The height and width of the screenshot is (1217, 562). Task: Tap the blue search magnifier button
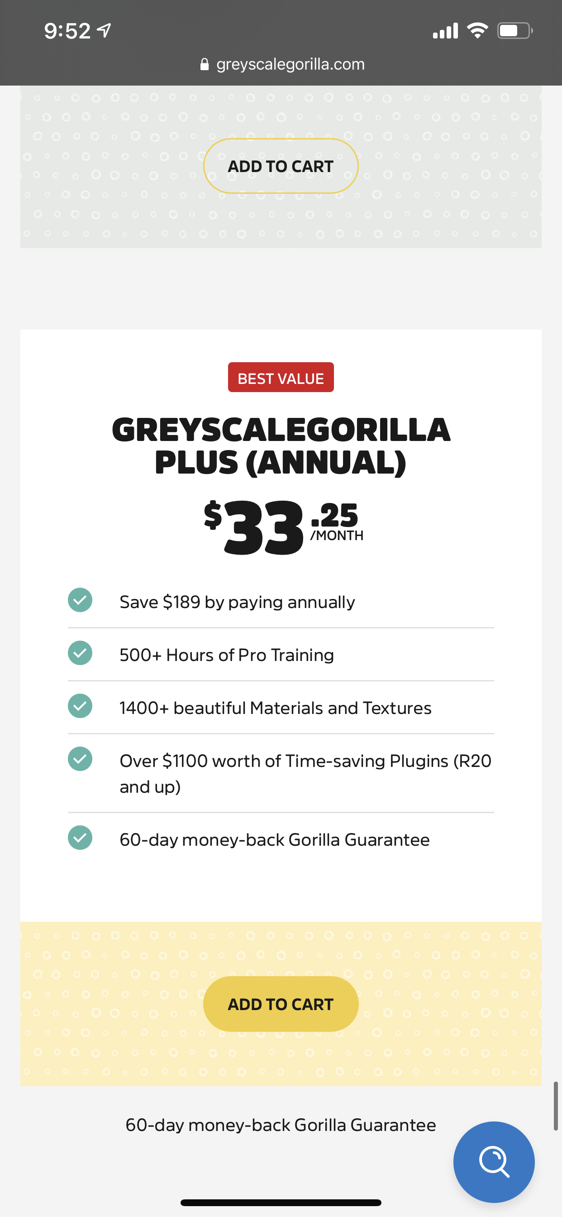(x=494, y=1162)
